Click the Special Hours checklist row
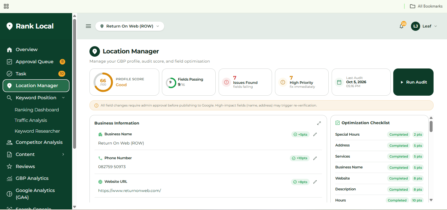Screen dimensions: 447x210 pos(379,135)
